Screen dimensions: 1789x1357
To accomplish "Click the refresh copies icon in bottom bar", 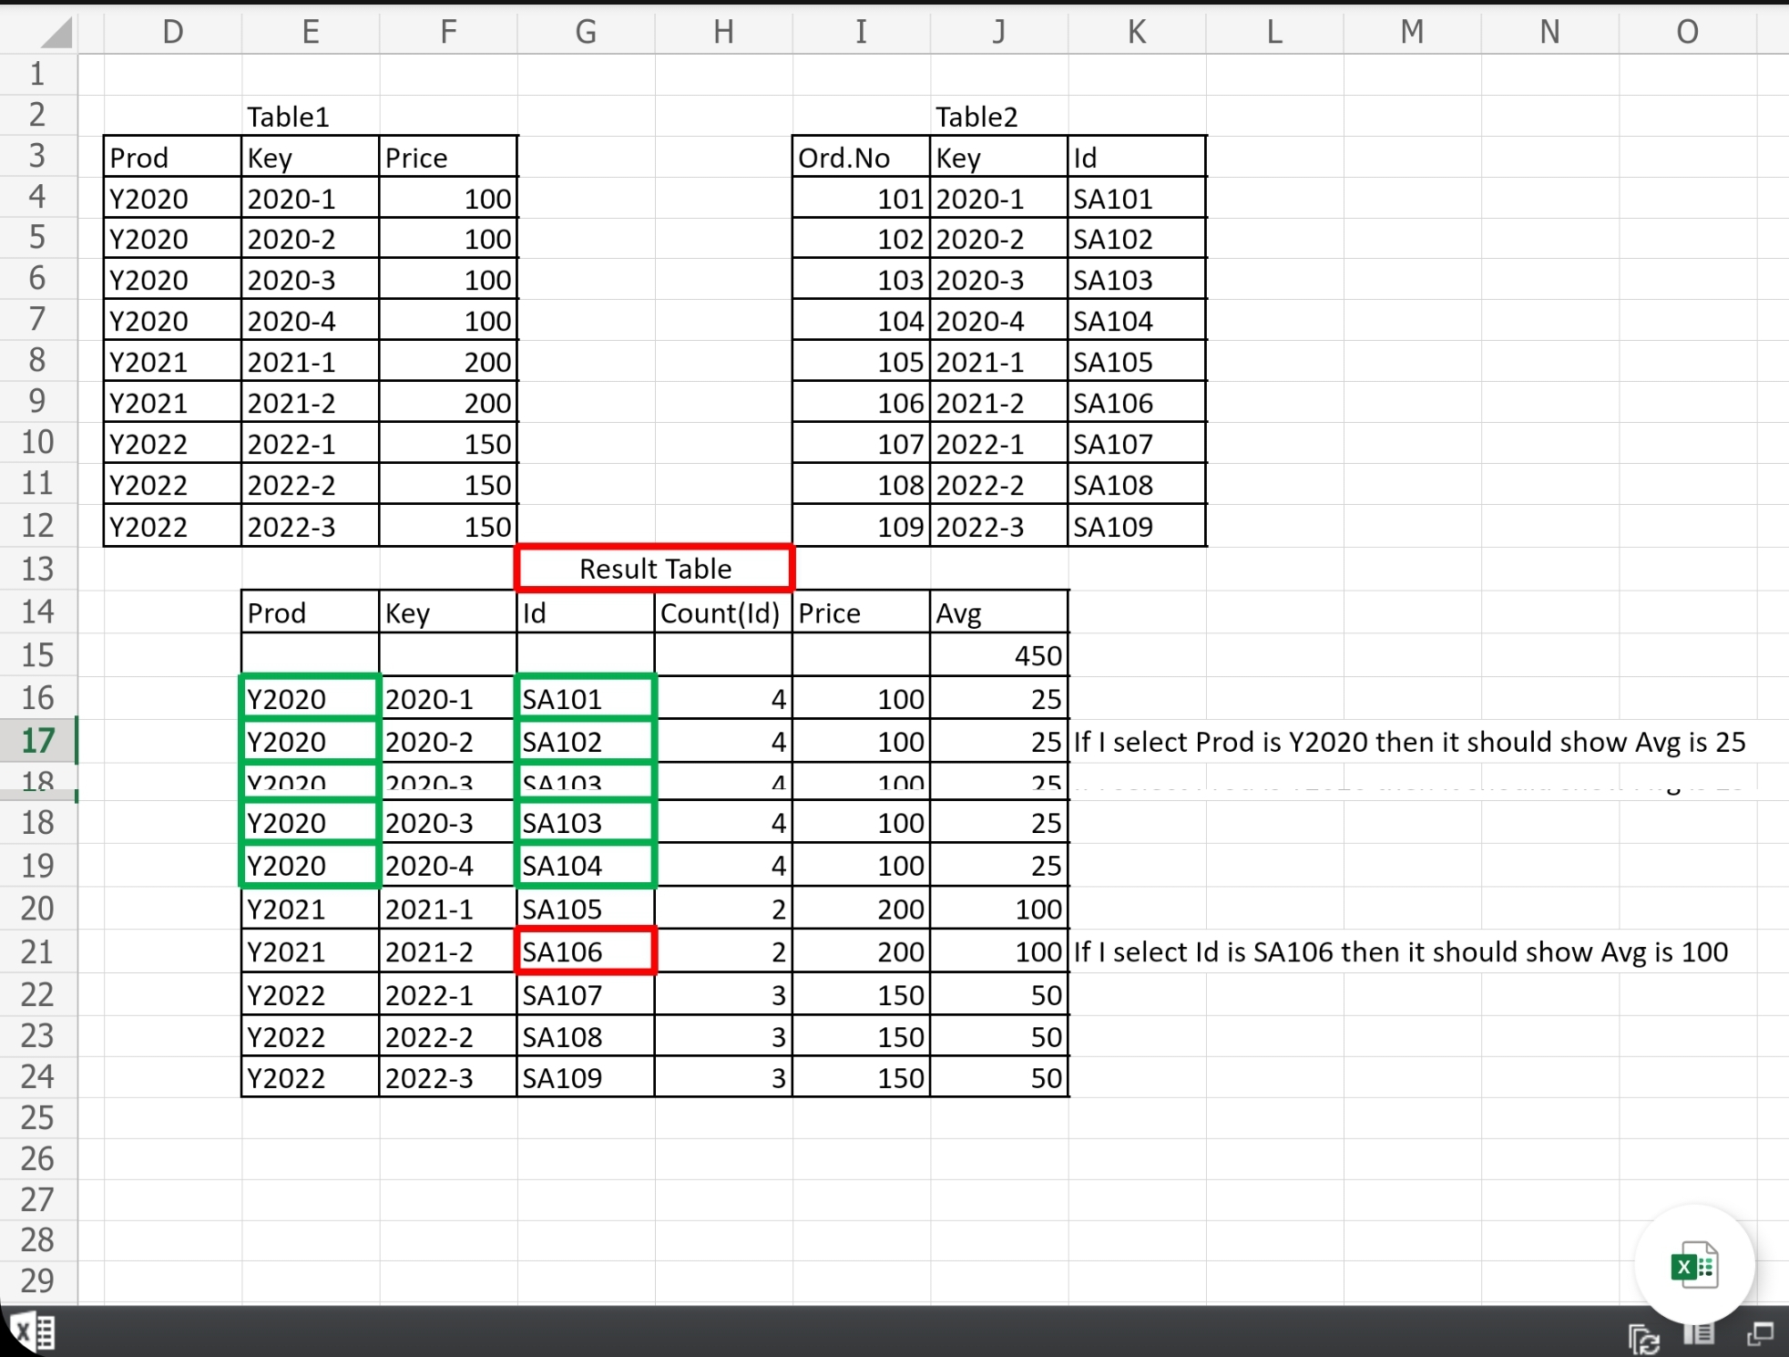I will click(1643, 1338).
